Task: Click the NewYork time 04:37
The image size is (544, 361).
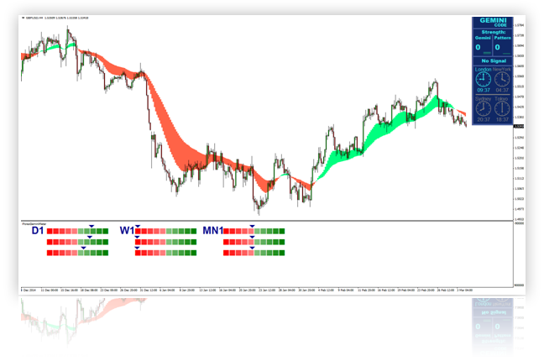Action: point(502,90)
